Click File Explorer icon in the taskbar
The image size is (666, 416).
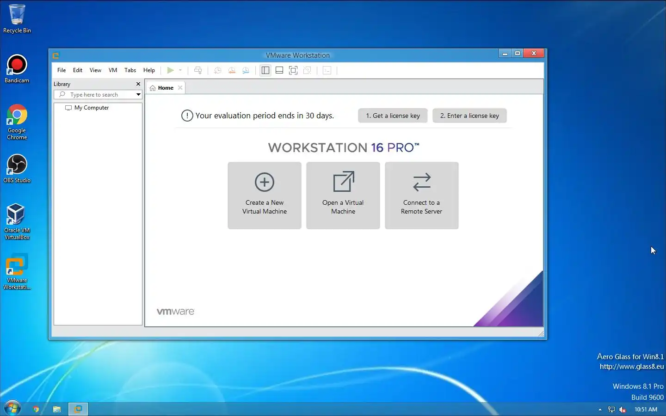57,409
